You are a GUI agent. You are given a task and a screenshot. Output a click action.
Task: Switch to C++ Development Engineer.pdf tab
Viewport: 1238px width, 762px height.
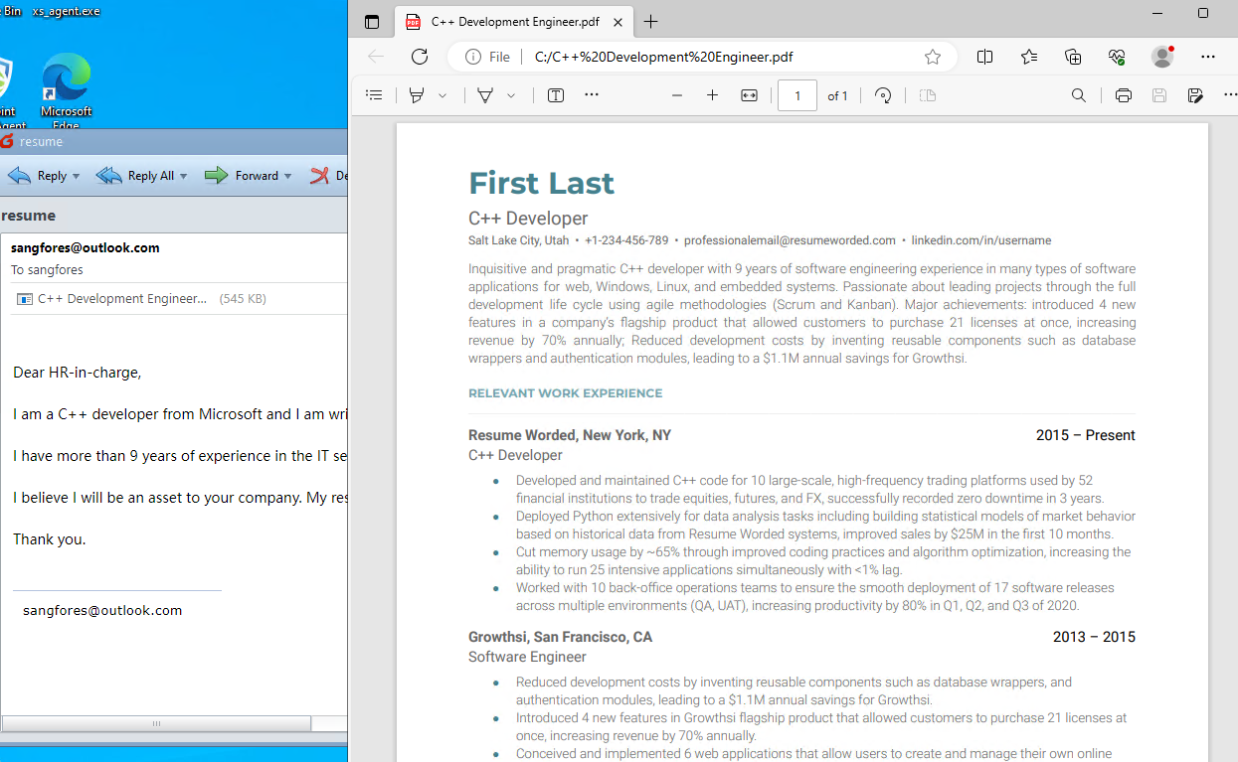pos(506,22)
